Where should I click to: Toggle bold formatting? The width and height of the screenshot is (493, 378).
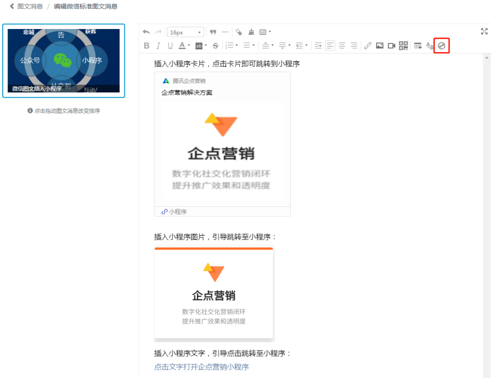pos(146,46)
